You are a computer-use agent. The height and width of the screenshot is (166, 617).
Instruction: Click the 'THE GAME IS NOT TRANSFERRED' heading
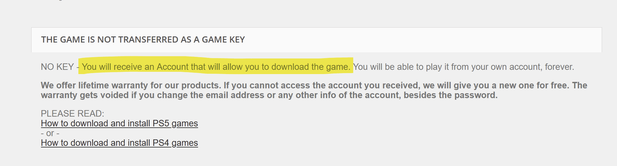click(x=143, y=40)
